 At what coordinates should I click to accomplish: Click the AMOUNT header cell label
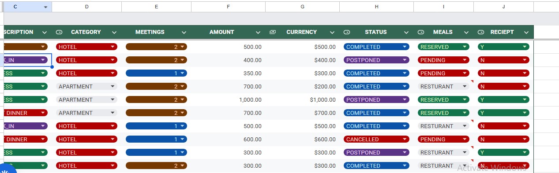pyautogui.click(x=222, y=32)
